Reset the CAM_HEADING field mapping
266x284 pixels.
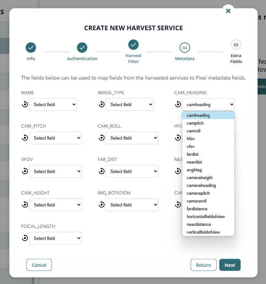178,105
